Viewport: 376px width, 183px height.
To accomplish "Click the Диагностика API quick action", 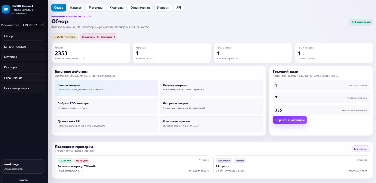I will [106, 124].
